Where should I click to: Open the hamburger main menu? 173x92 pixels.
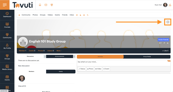[5, 5]
